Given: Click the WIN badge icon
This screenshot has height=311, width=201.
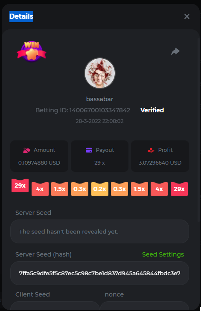Looking at the screenshot, I should pyautogui.click(x=32, y=51).
